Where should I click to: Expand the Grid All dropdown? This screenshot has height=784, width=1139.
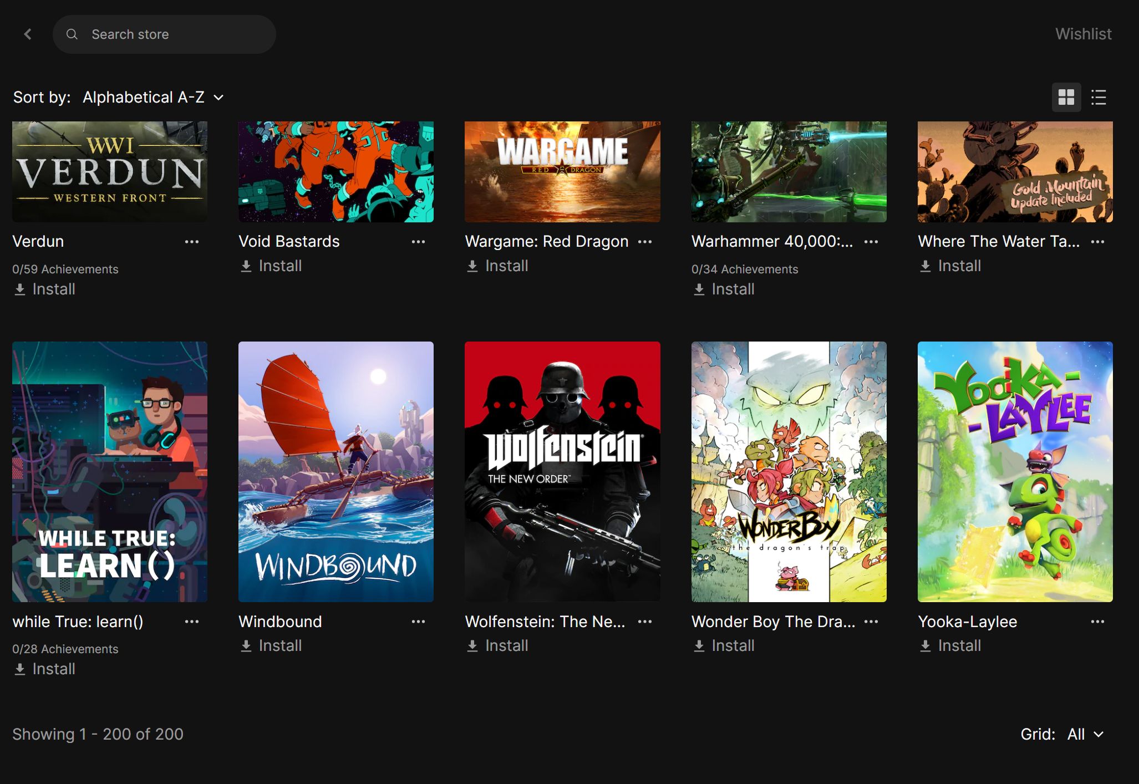pyautogui.click(x=1085, y=734)
